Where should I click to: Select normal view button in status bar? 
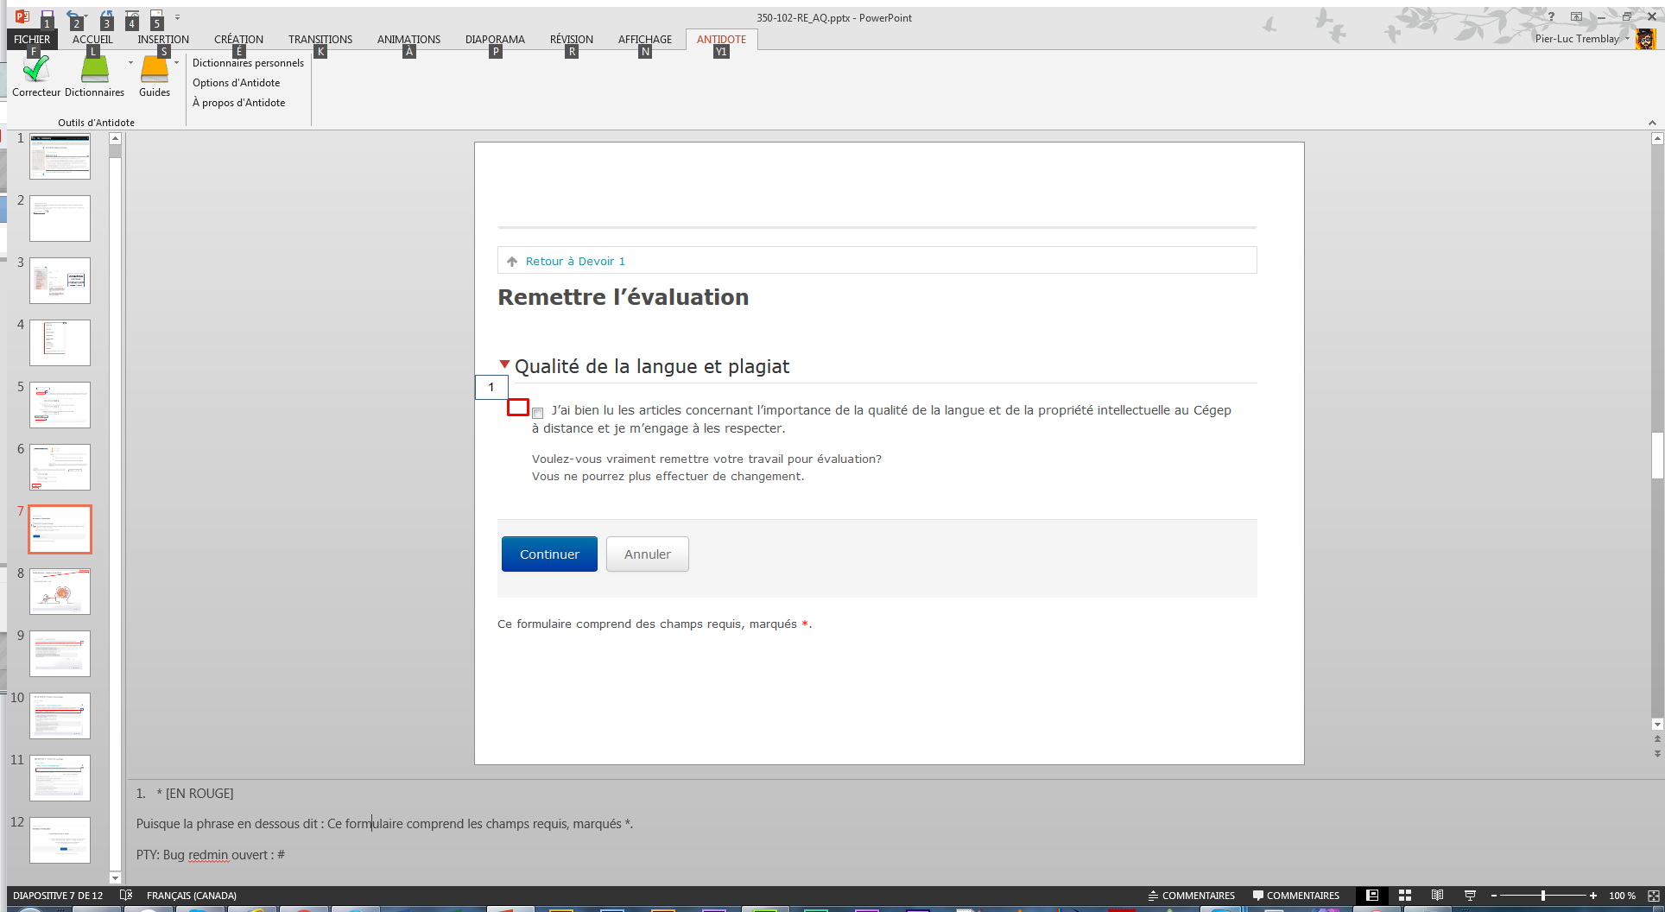(1372, 896)
